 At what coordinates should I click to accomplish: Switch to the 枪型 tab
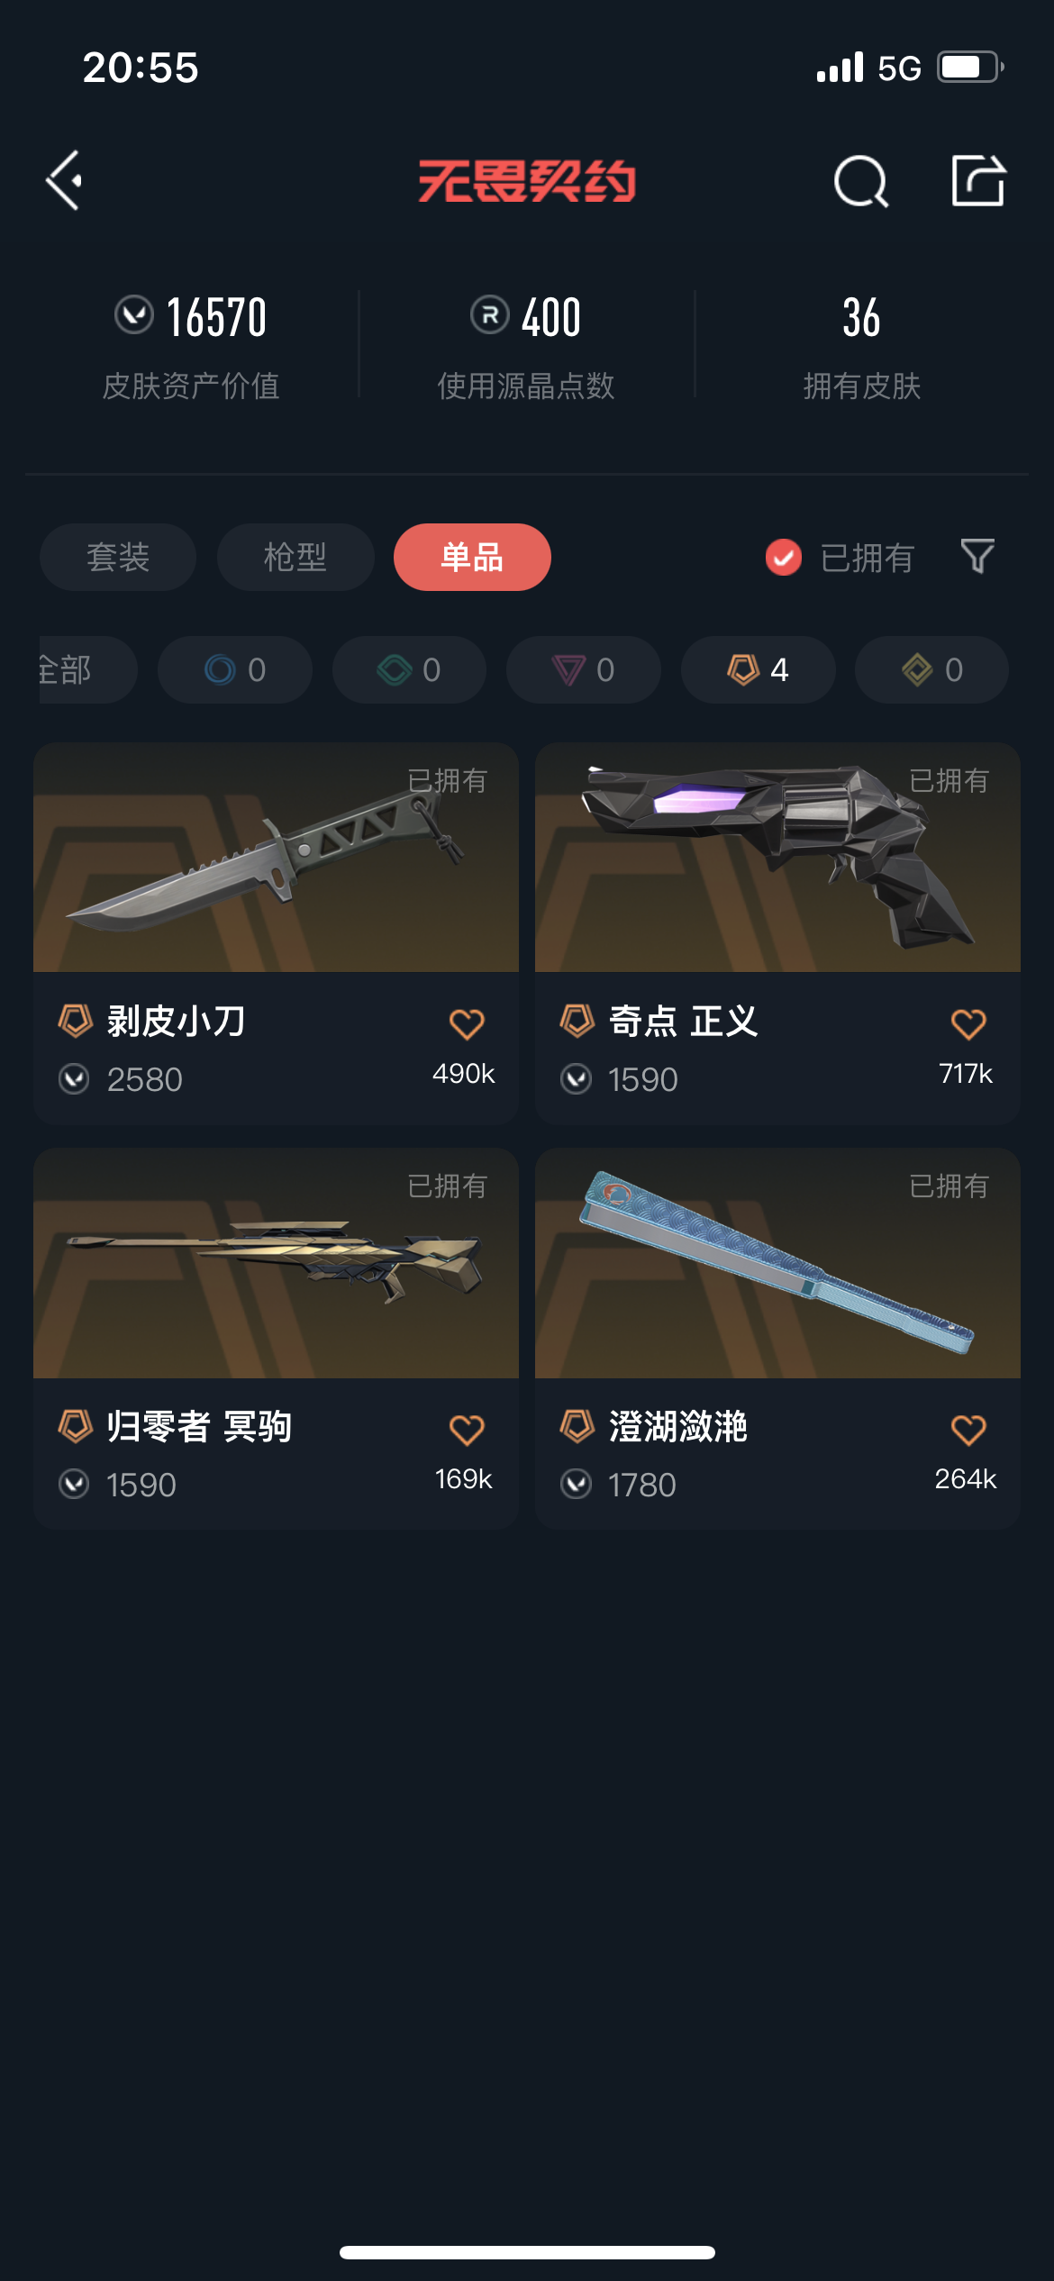(x=295, y=557)
